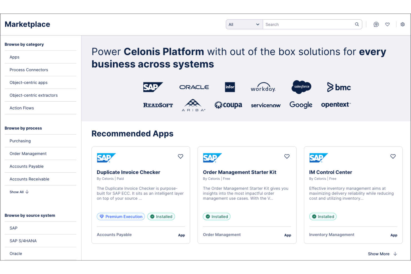Click the ReadSoft logo
The height and width of the screenshot is (274, 411).
[158, 105]
